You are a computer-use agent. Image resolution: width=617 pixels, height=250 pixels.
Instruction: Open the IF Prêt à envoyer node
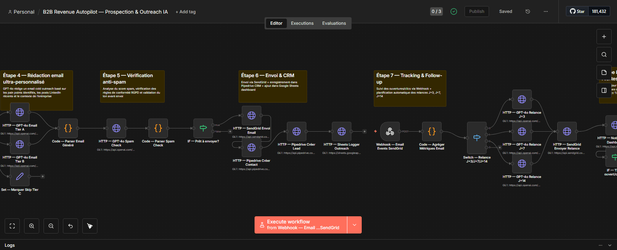203,128
